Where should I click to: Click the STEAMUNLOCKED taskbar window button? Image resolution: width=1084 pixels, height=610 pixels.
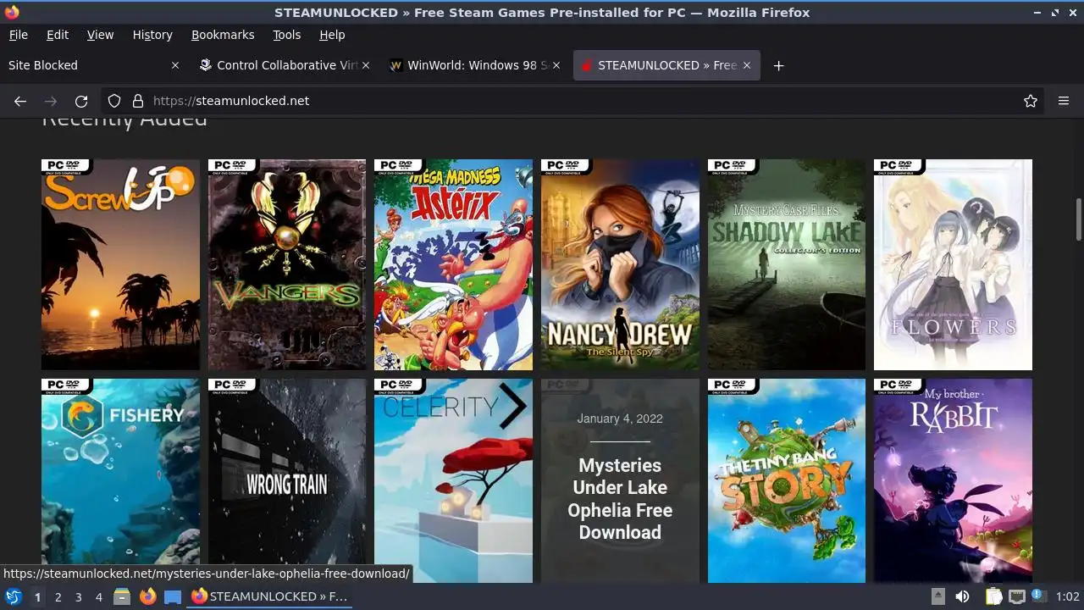(270, 596)
